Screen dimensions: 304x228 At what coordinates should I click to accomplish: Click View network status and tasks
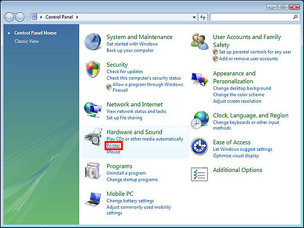pyautogui.click(x=136, y=111)
